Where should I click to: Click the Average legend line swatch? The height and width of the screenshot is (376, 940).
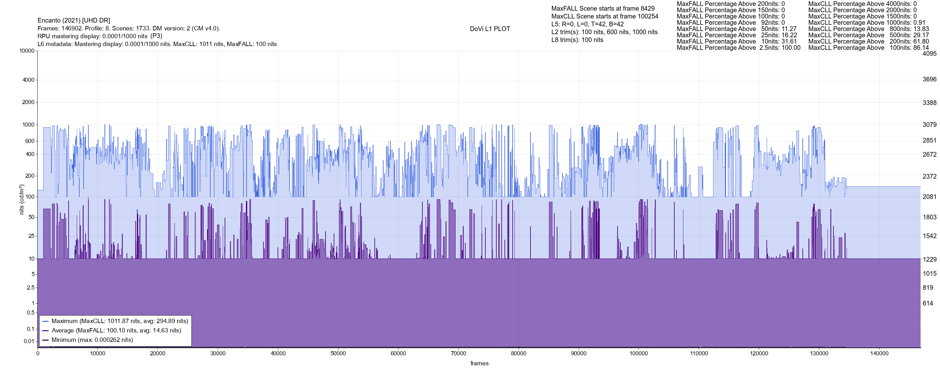(x=46, y=331)
